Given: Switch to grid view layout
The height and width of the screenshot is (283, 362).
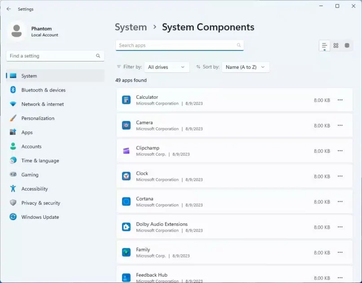Looking at the screenshot, I should [x=336, y=45].
